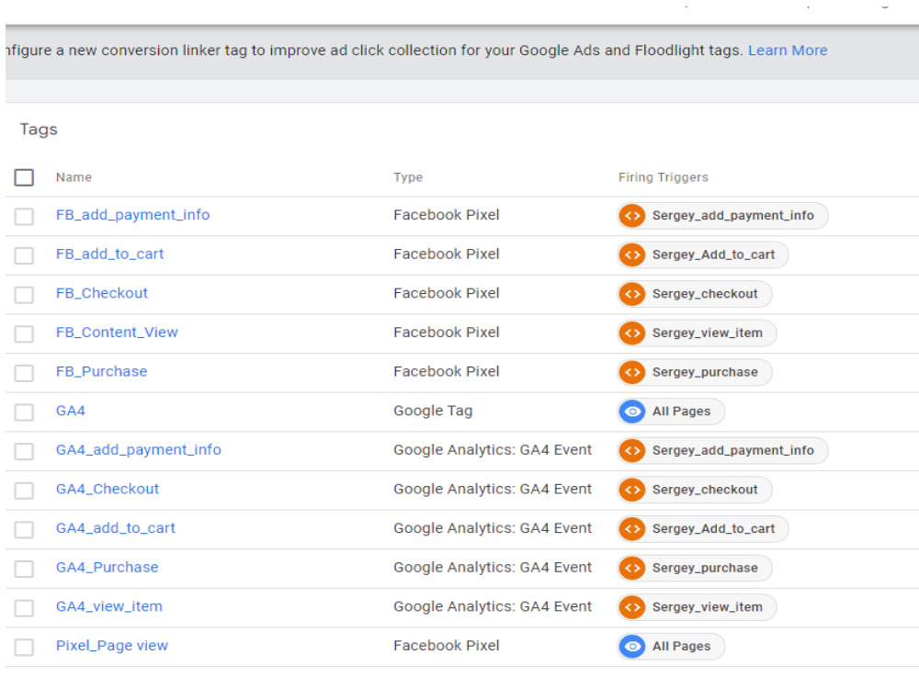The image size is (919, 689).
Task: Open the Sergey_purchase trigger in FB_Purchase row
Action: (x=705, y=372)
